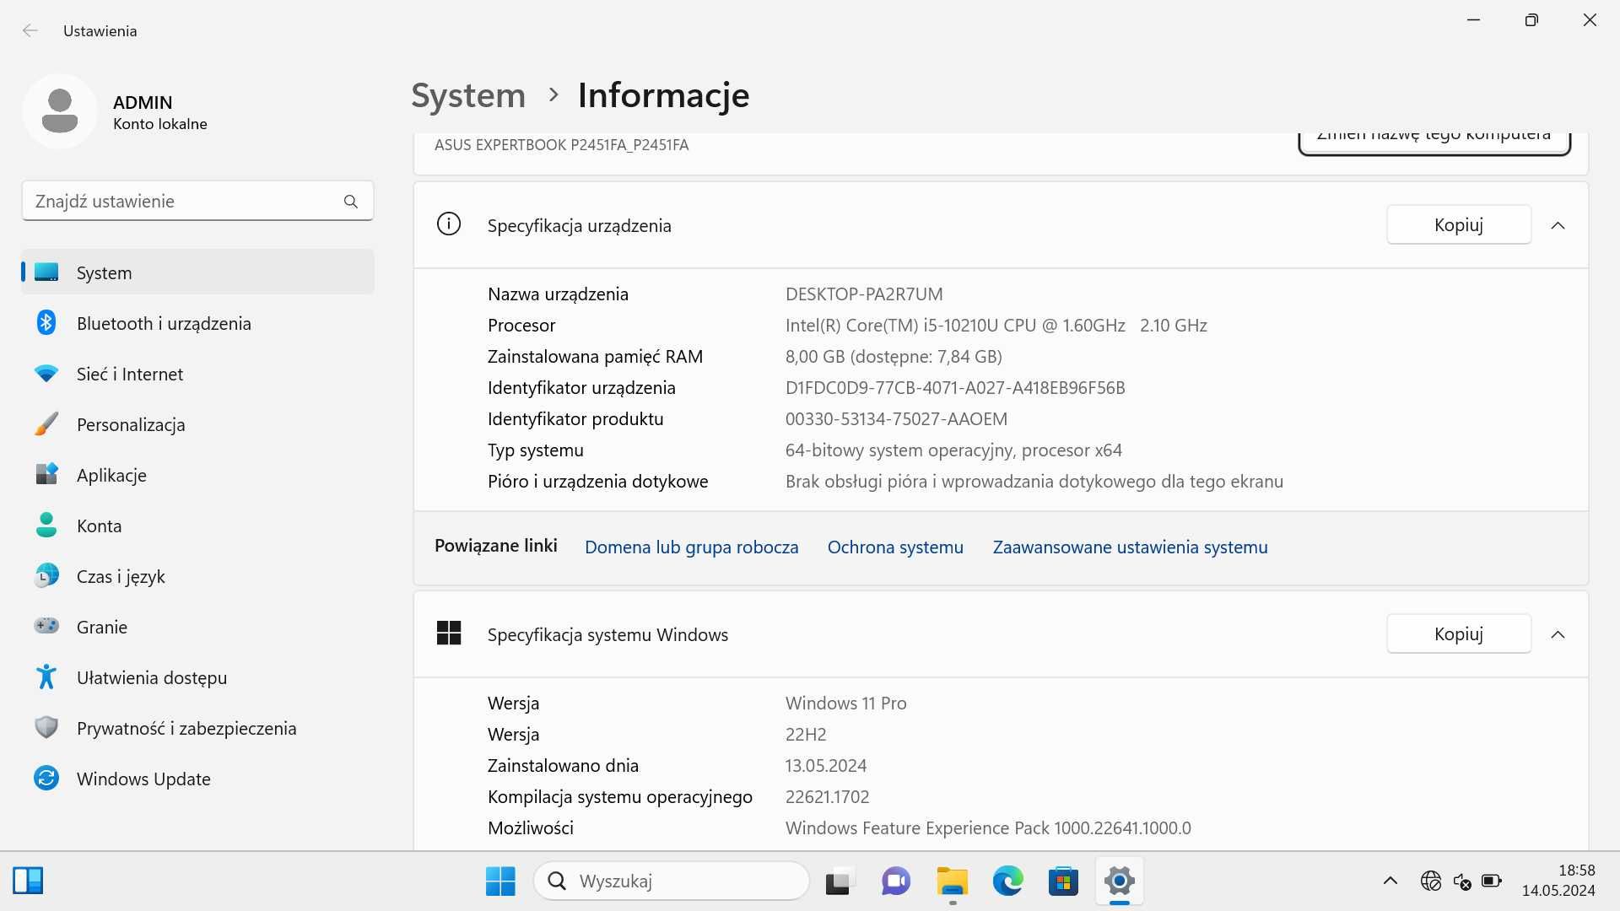Open Czas i język settings
Image resolution: width=1620 pixels, height=911 pixels.
pyautogui.click(x=197, y=576)
